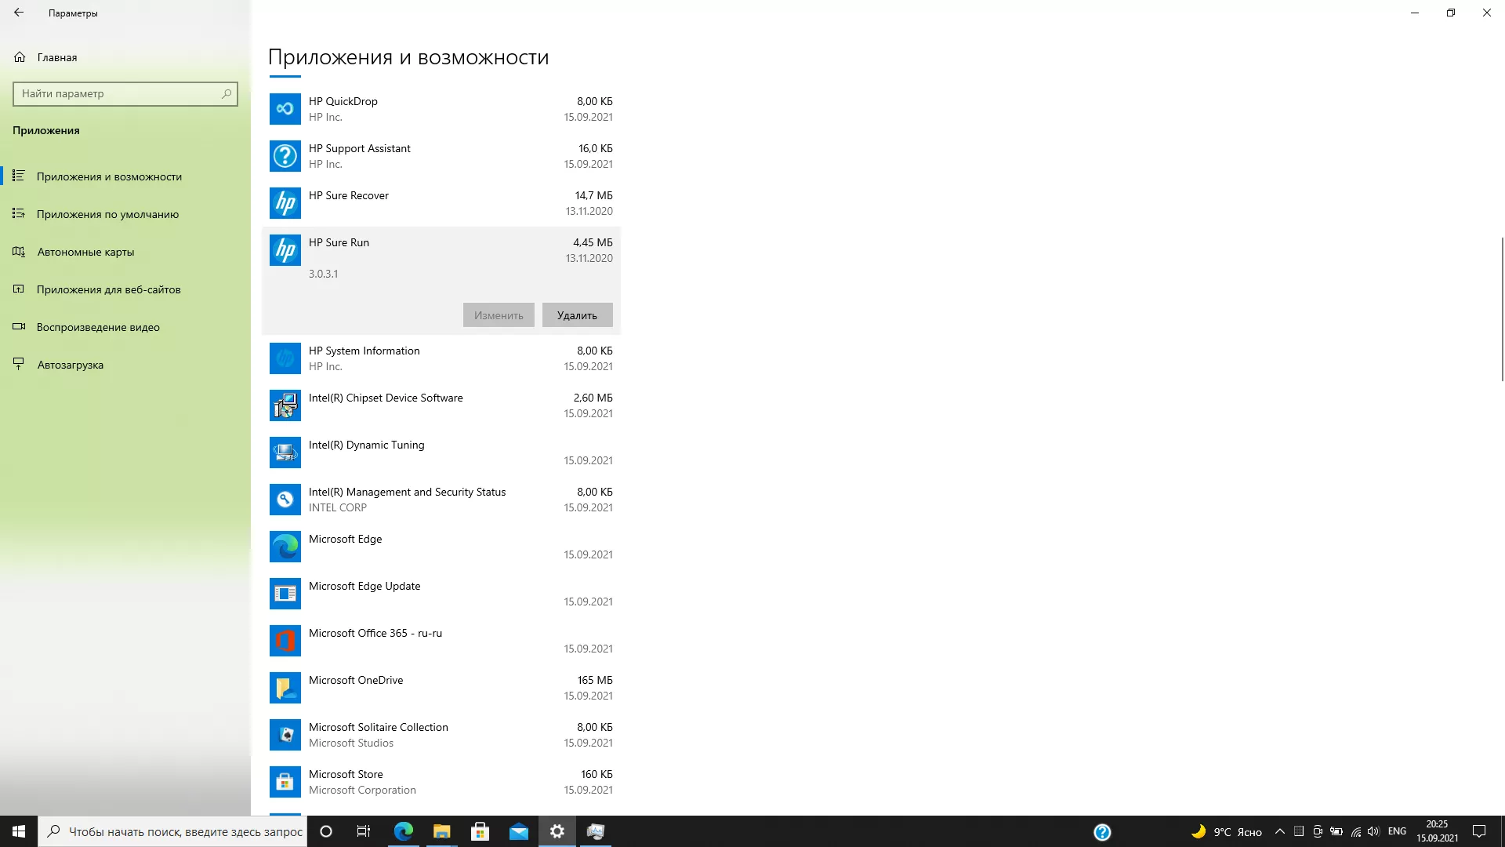The height and width of the screenshot is (847, 1505).
Task: Click the Microsoft Solitaire Collection icon
Action: [285, 735]
